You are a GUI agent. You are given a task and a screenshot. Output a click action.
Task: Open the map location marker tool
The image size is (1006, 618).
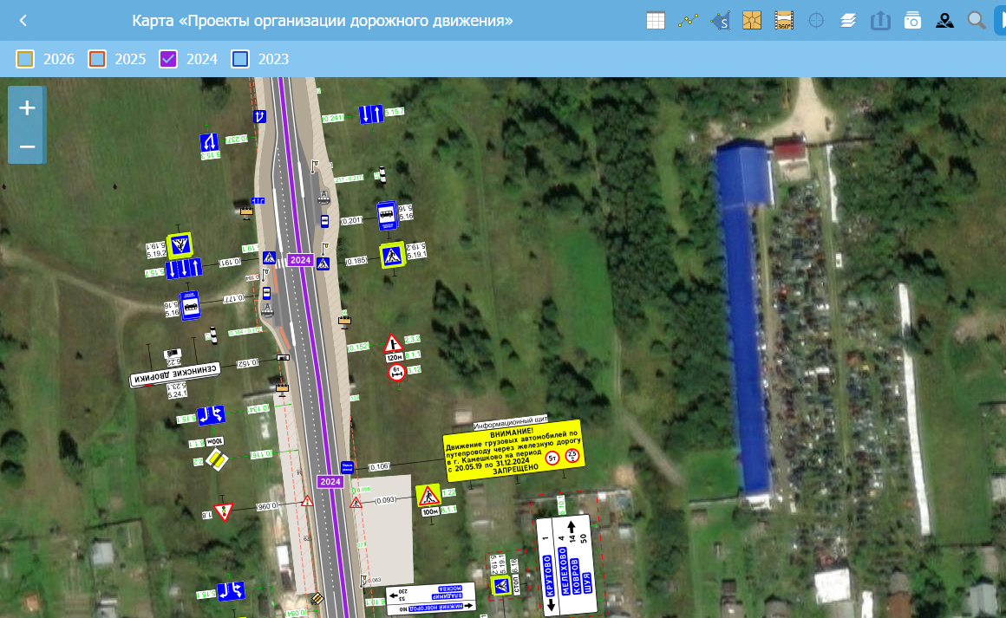944,21
